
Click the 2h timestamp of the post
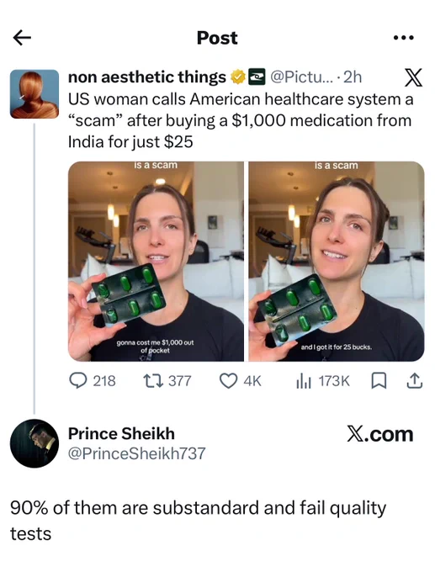[353, 77]
